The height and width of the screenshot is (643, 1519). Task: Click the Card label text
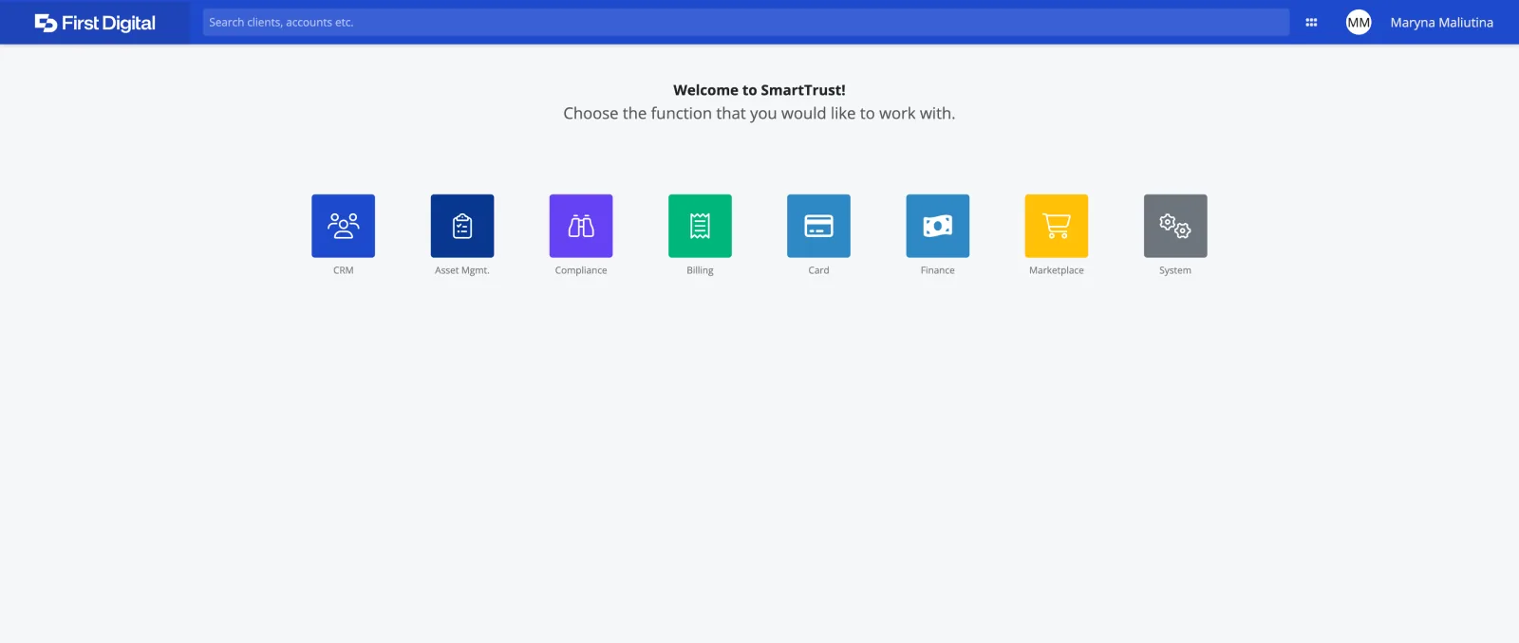click(818, 270)
